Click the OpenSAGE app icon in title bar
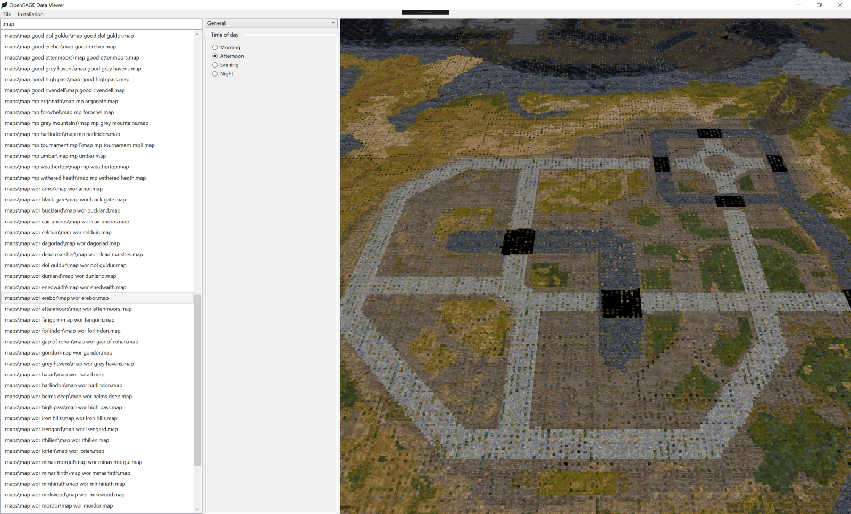This screenshot has width=851, height=514. coord(4,5)
